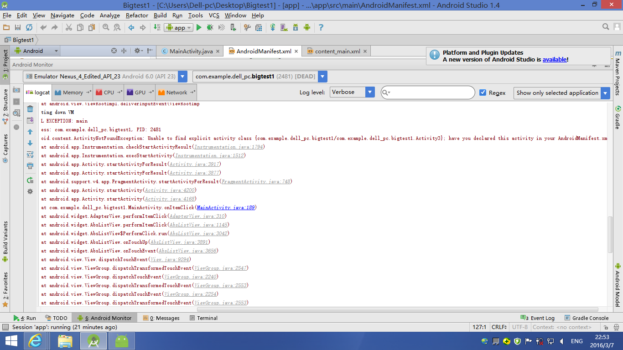Click the Cut scissors icon
623x350 pixels.
(x=69, y=28)
